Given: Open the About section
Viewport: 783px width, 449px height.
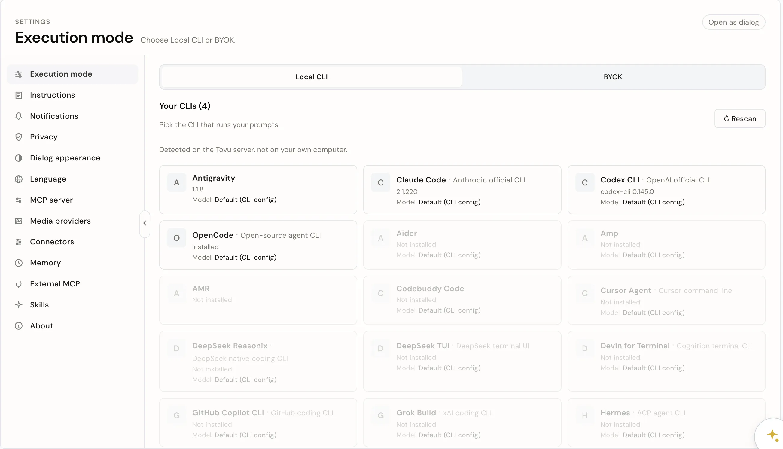Looking at the screenshot, I should pyautogui.click(x=72, y=326).
